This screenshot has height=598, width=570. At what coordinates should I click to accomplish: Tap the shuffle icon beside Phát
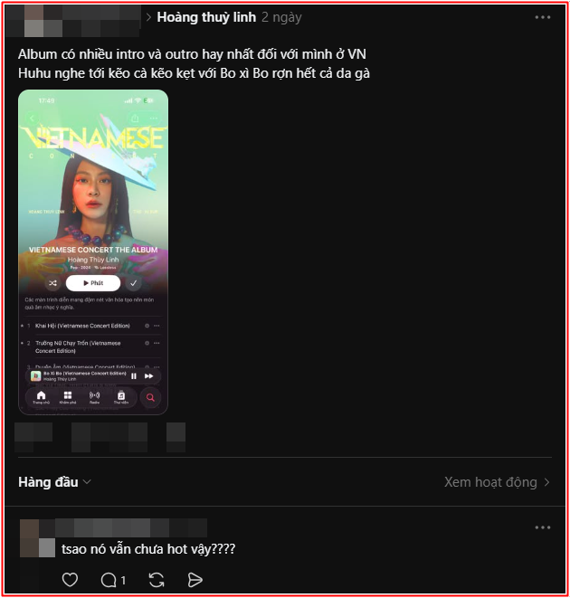[52, 283]
